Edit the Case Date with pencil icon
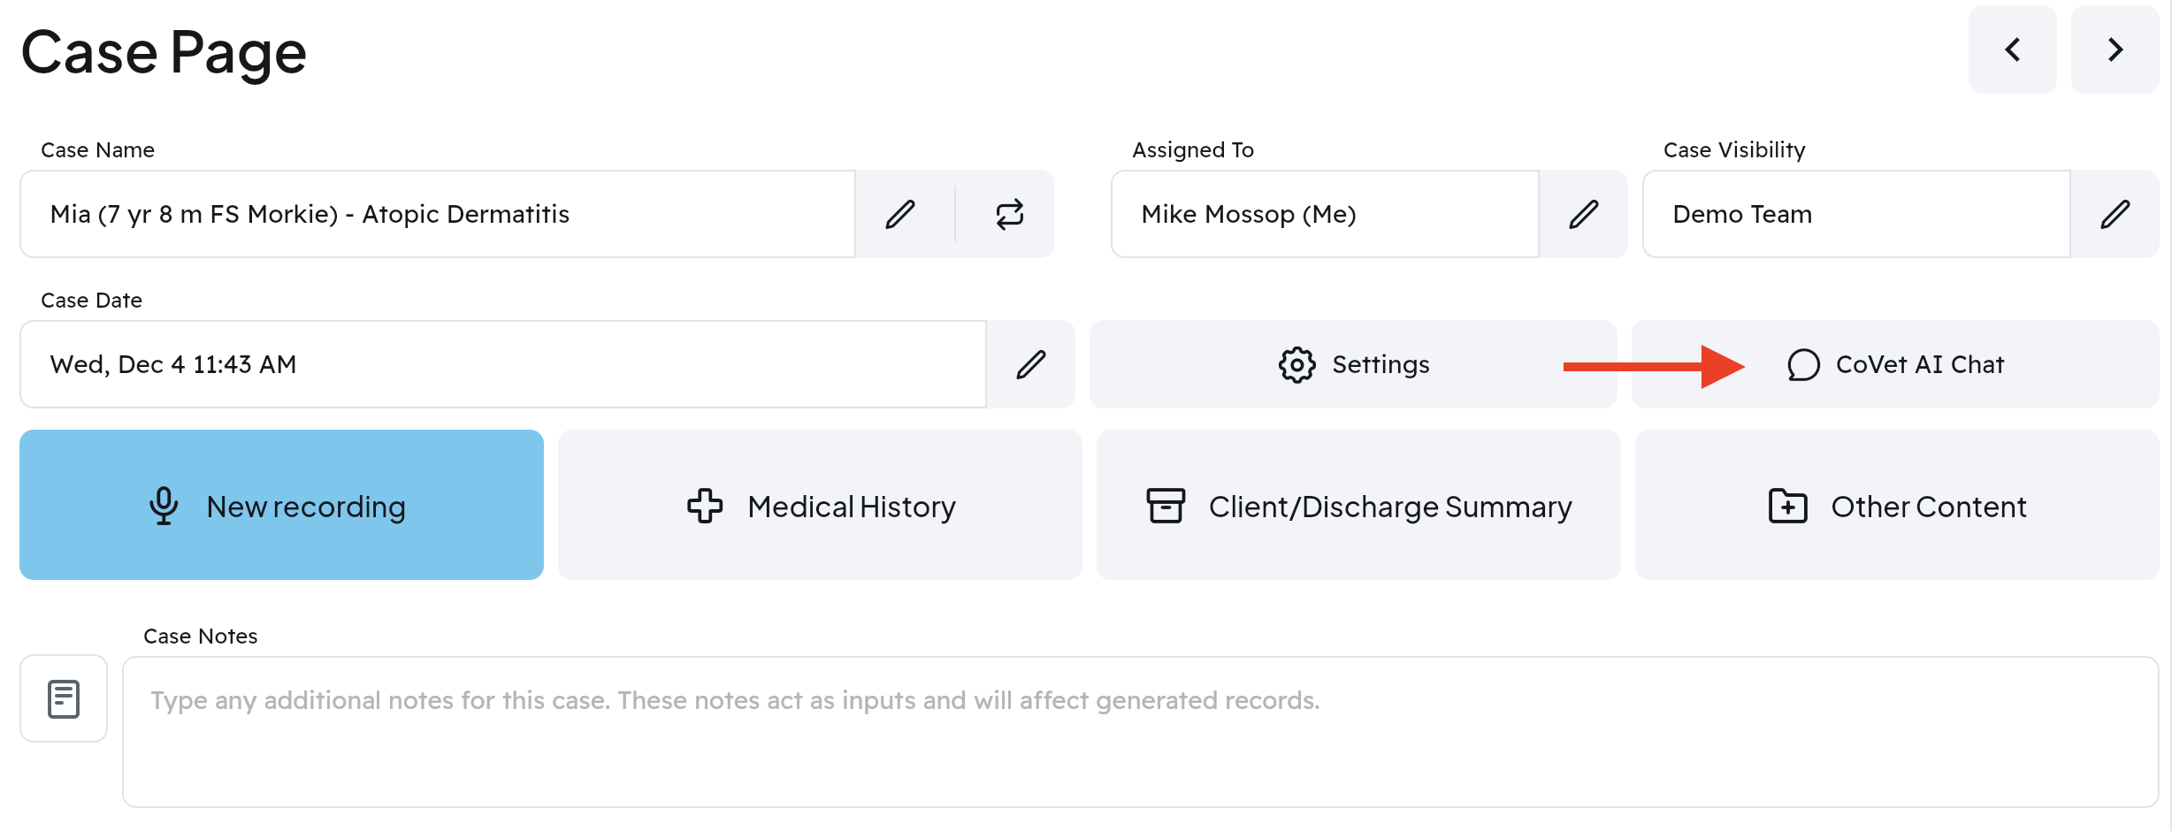 coord(1030,364)
